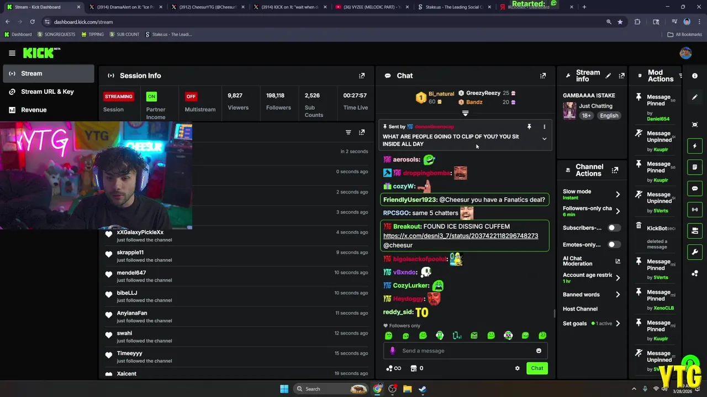Image resolution: width=707 pixels, height=397 pixels.
Task: Click the purple microphone icon in message box
Action: tap(393, 351)
